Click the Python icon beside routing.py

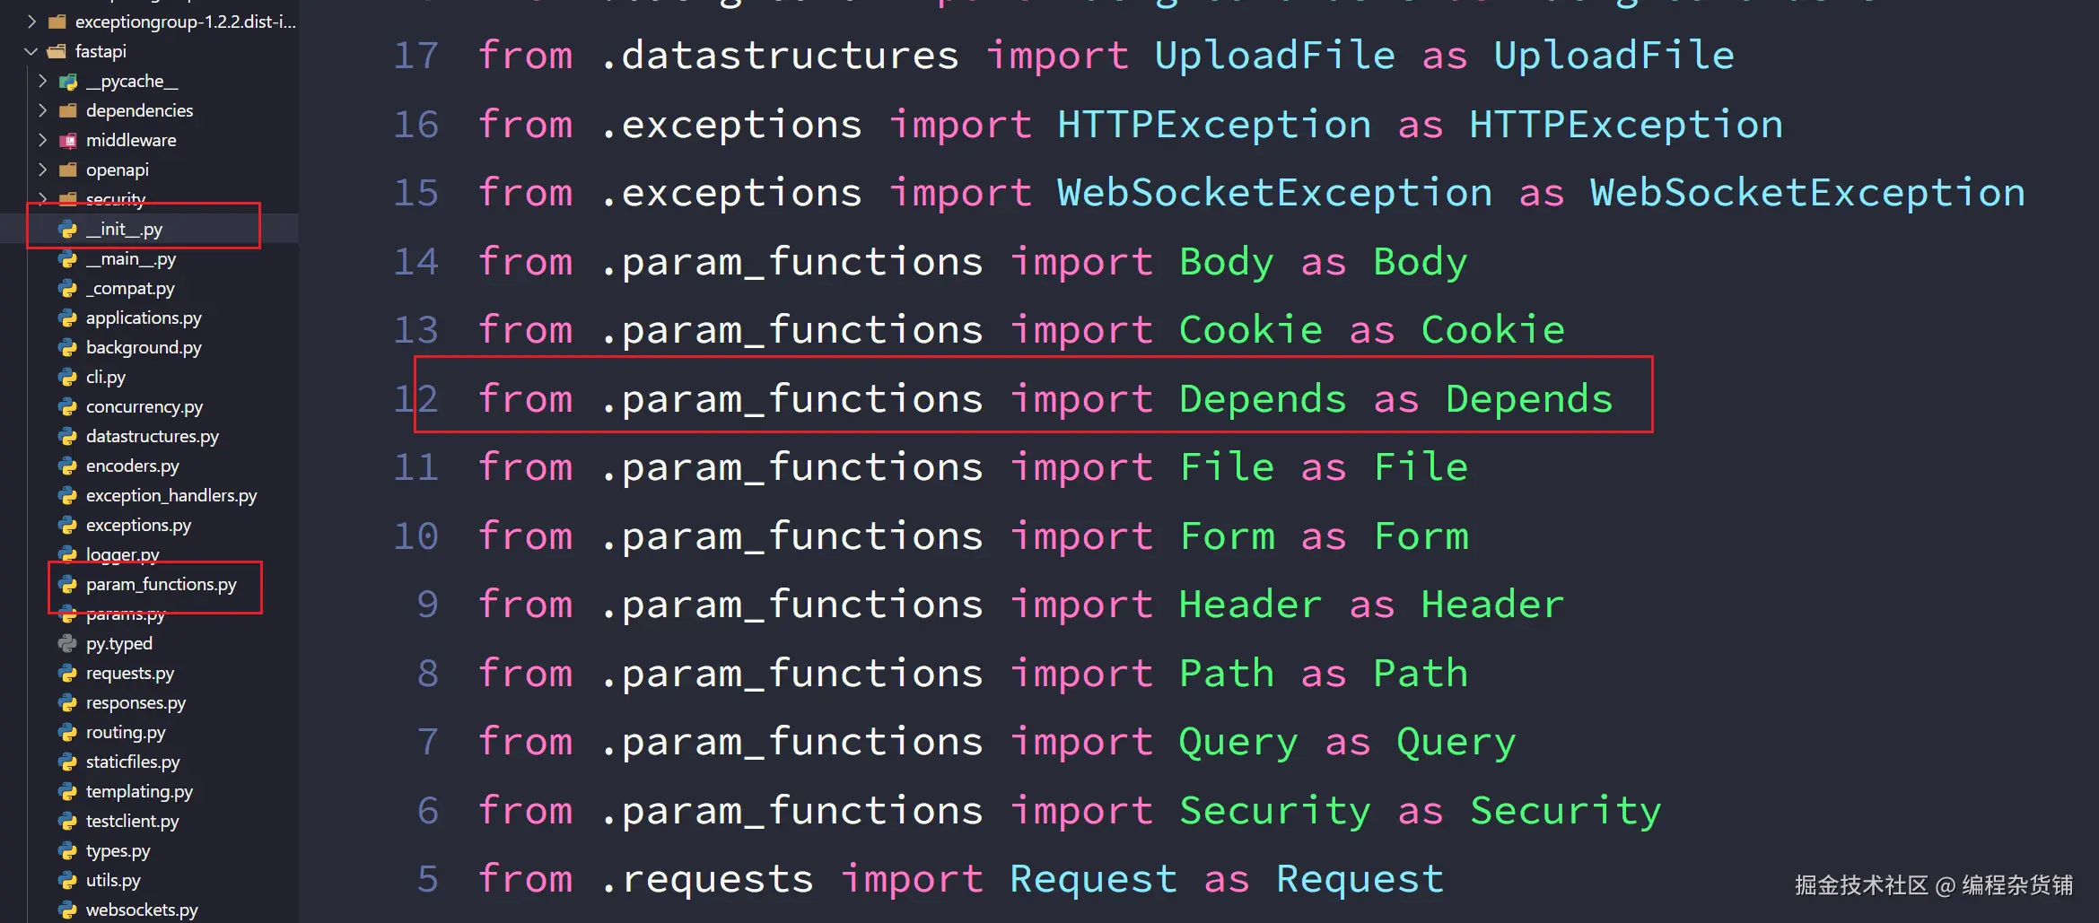pos(67,732)
